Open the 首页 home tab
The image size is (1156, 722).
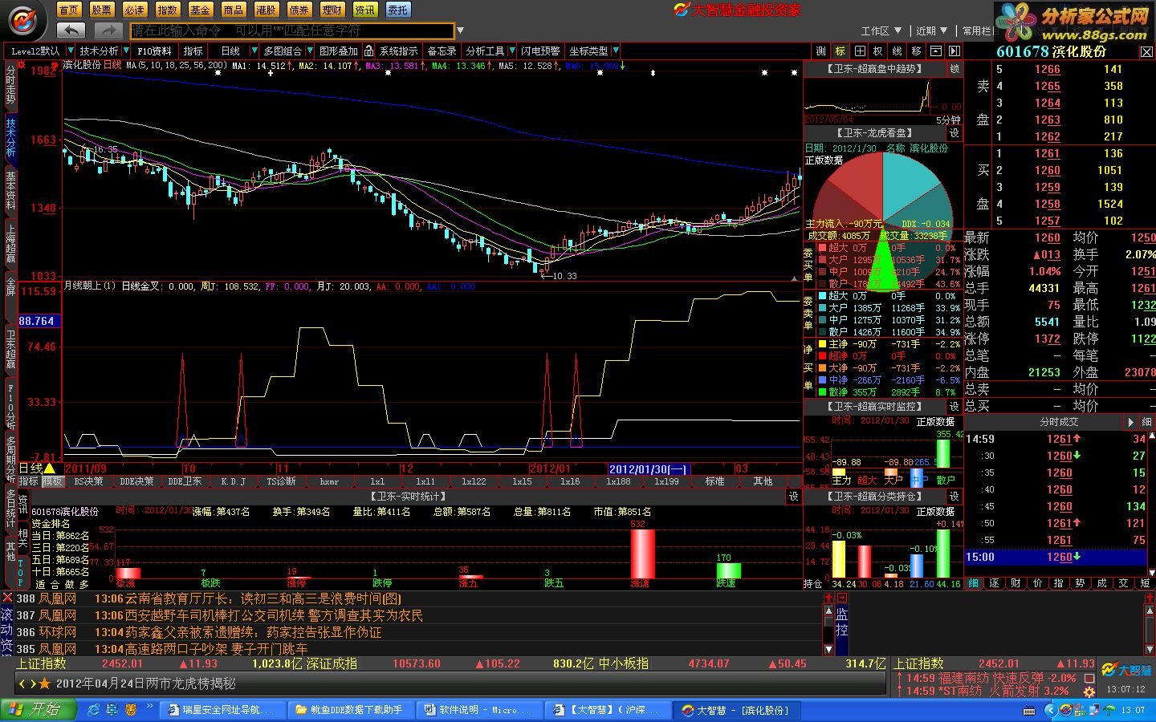pyautogui.click(x=69, y=10)
